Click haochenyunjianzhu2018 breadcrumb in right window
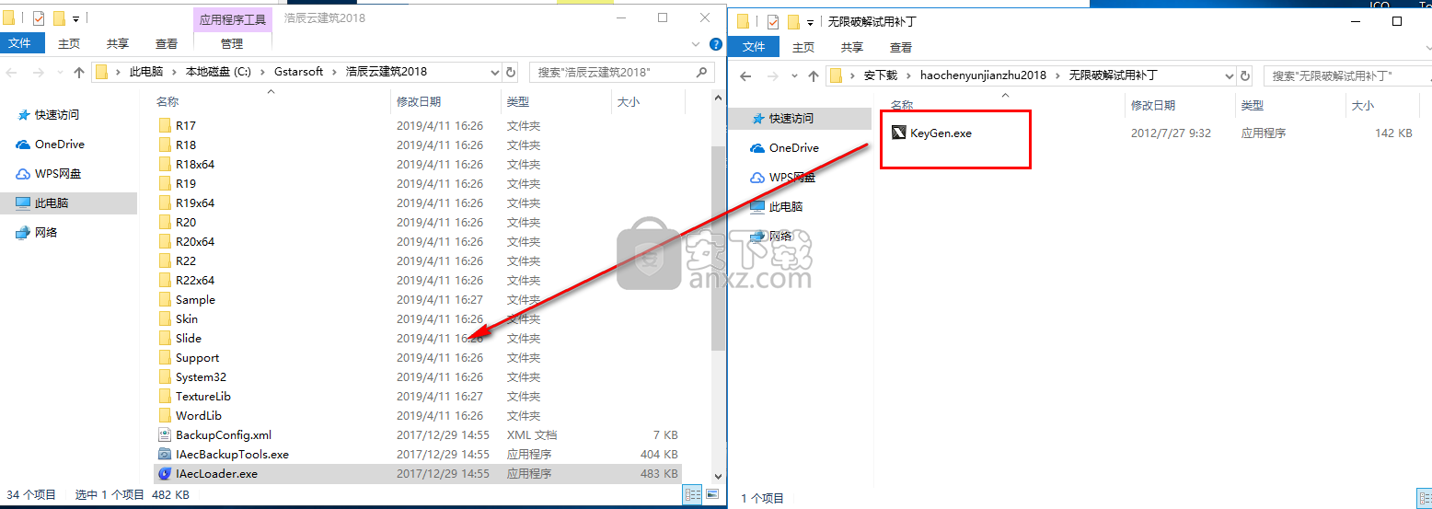Image resolution: width=1432 pixels, height=509 pixels. pos(983,75)
